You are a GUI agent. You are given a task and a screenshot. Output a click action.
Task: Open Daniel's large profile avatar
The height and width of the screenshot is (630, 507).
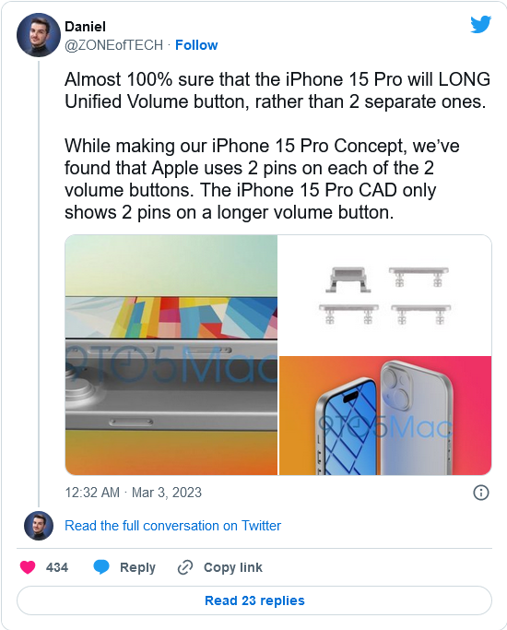(39, 35)
